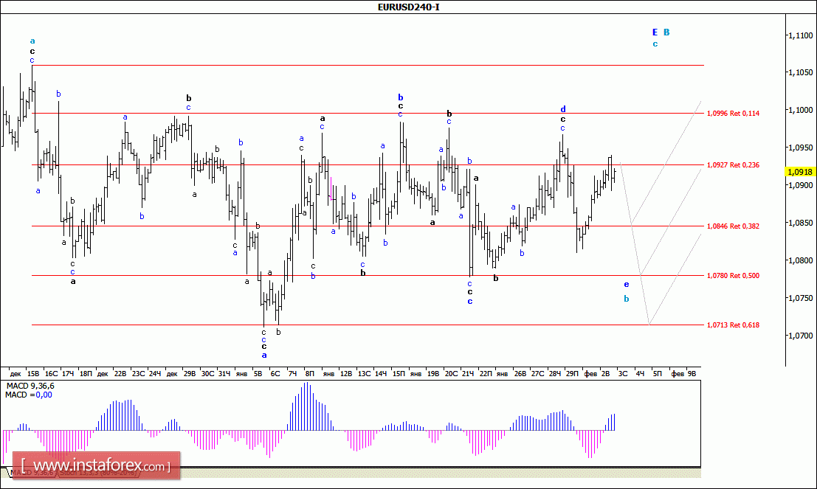
Task: Select the purple wave label E
Action: (x=654, y=32)
